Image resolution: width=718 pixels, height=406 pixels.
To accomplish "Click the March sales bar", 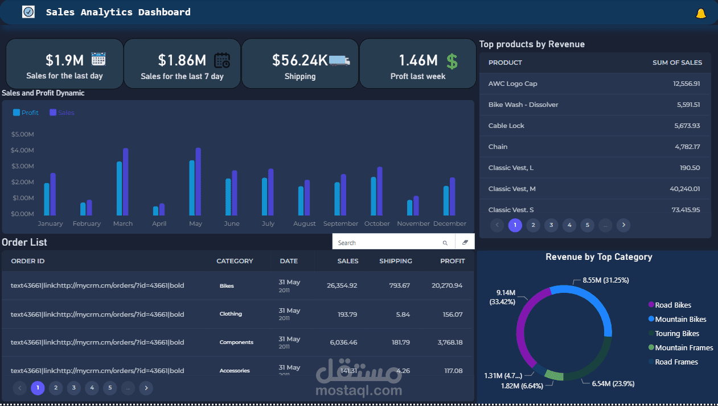I will [126, 182].
